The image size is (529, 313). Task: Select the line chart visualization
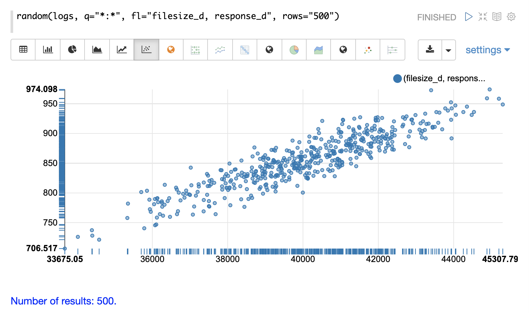[122, 50]
